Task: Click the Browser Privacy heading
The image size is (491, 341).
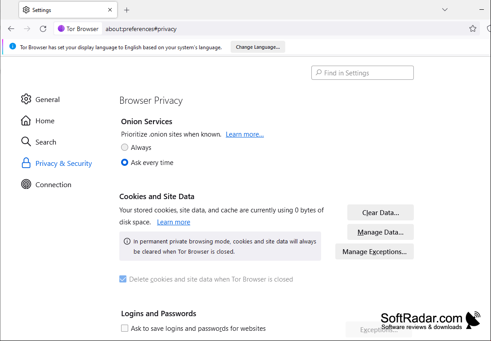Action: [151, 101]
